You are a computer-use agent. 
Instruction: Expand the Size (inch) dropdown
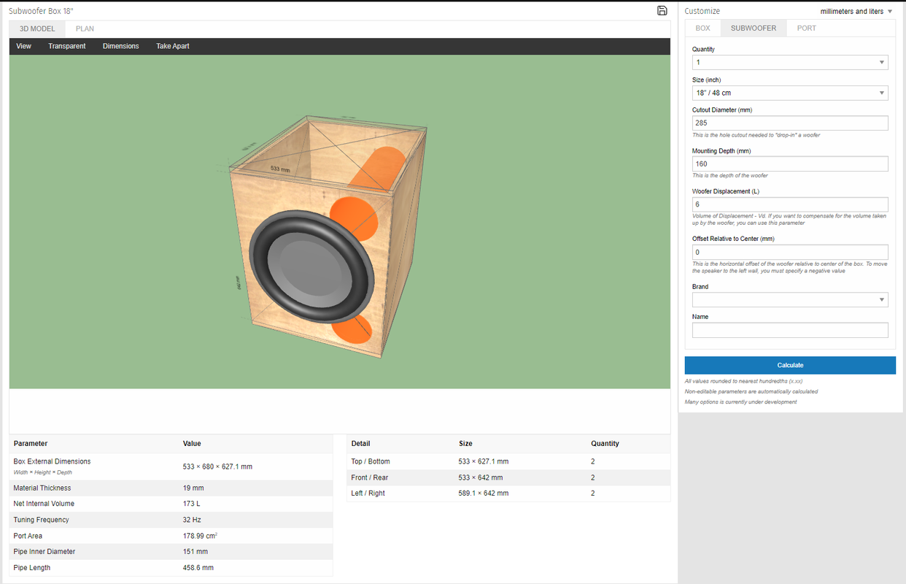[790, 93]
